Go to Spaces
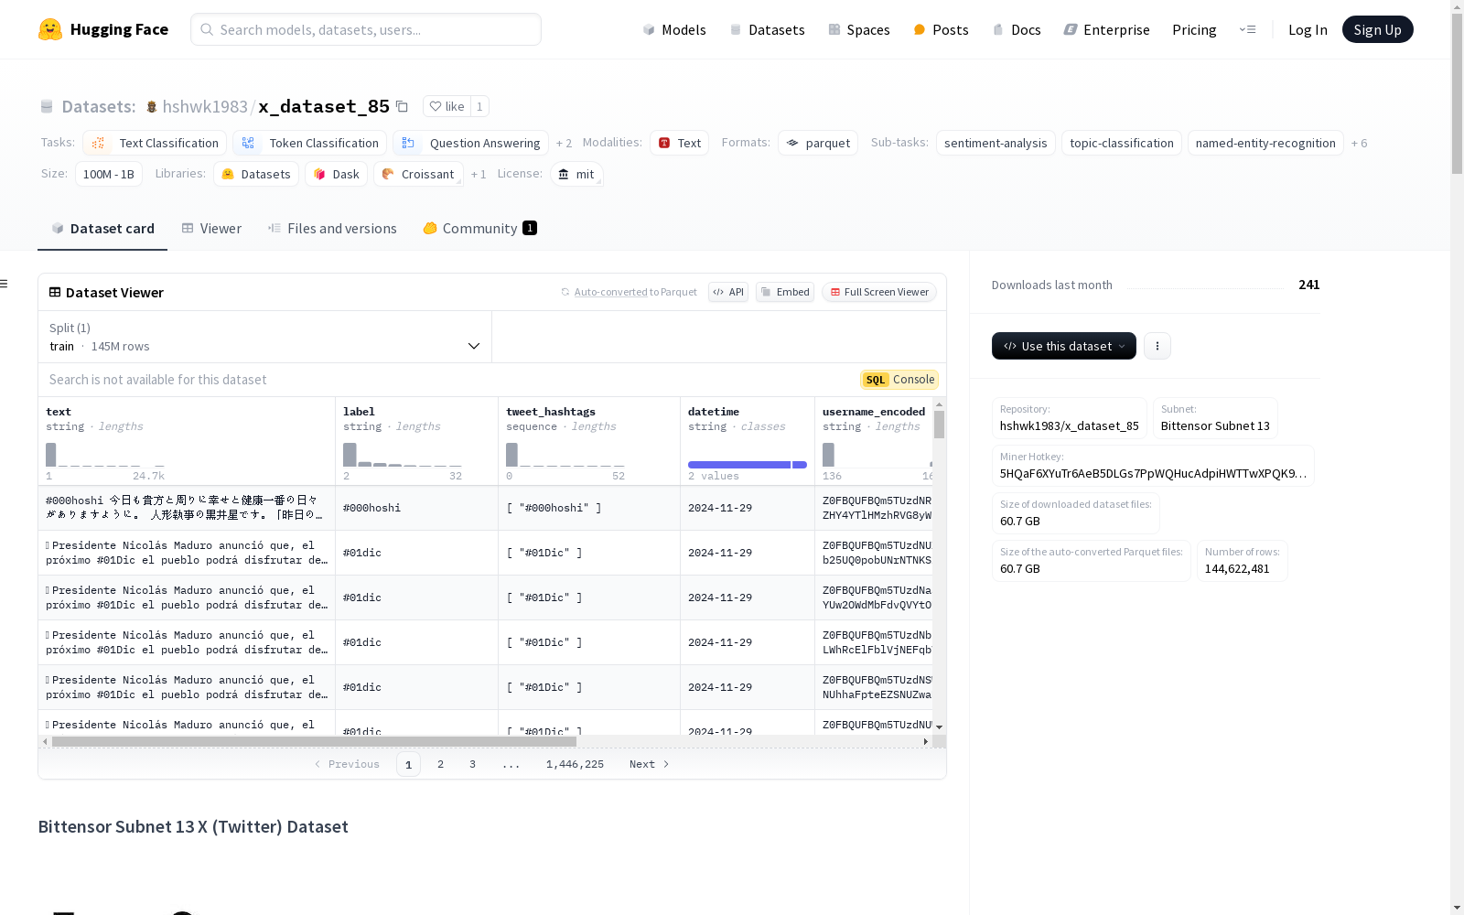 (x=858, y=29)
